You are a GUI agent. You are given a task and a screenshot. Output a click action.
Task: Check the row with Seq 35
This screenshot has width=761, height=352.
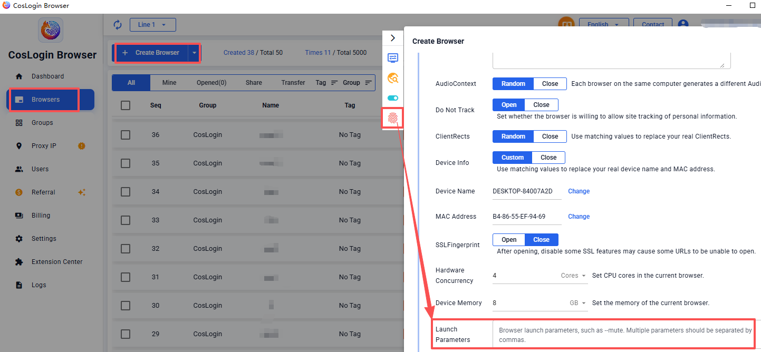126,163
